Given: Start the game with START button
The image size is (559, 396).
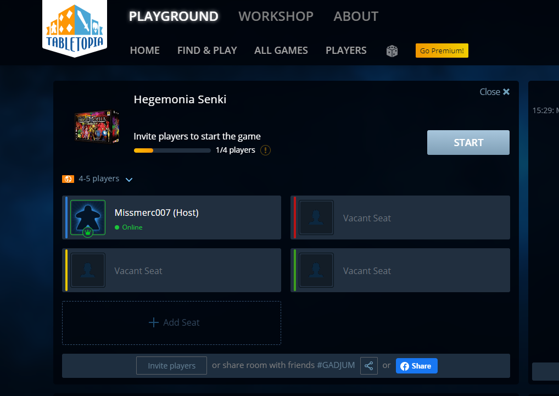Looking at the screenshot, I should pyautogui.click(x=468, y=143).
